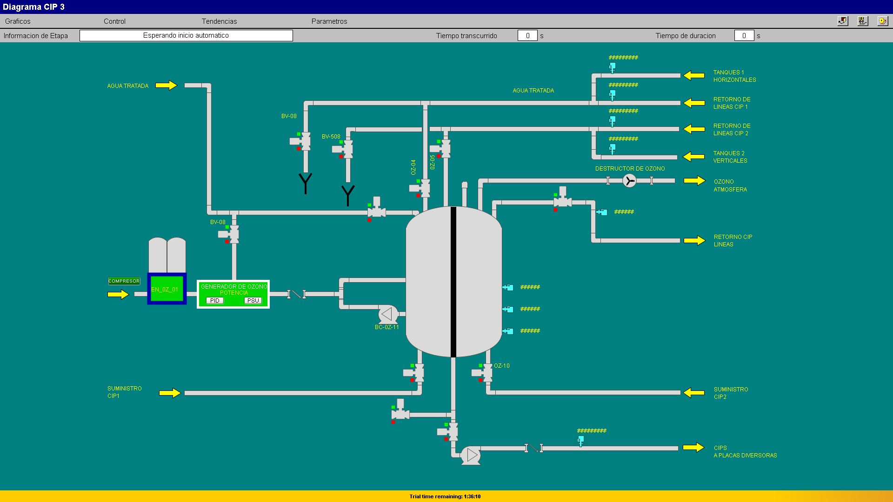Click the check valve on CIPS outlet line

pyautogui.click(x=533, y=448)
